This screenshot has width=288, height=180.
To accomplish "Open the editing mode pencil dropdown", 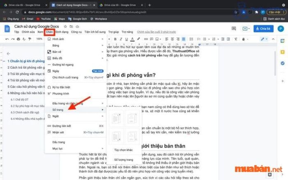I will 264,39.
